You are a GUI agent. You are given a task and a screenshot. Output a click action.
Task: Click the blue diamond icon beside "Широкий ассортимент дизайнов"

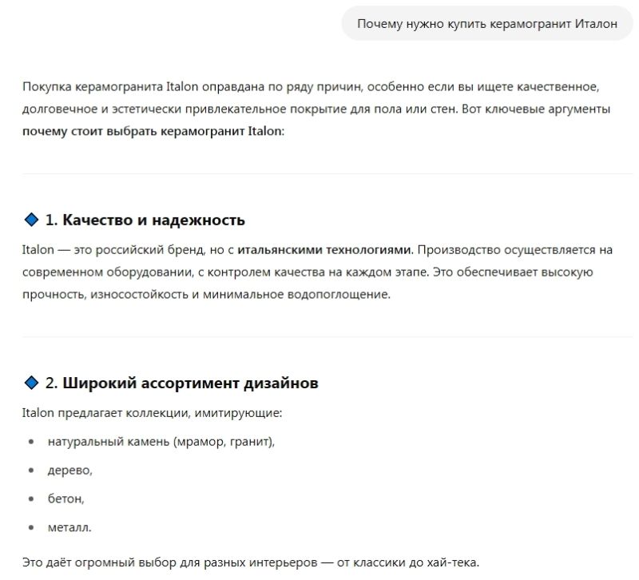point(32,383)
